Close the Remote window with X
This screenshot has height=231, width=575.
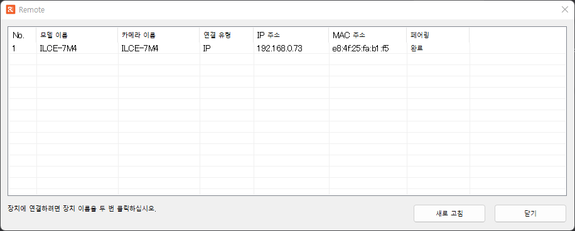coord(565,10)
